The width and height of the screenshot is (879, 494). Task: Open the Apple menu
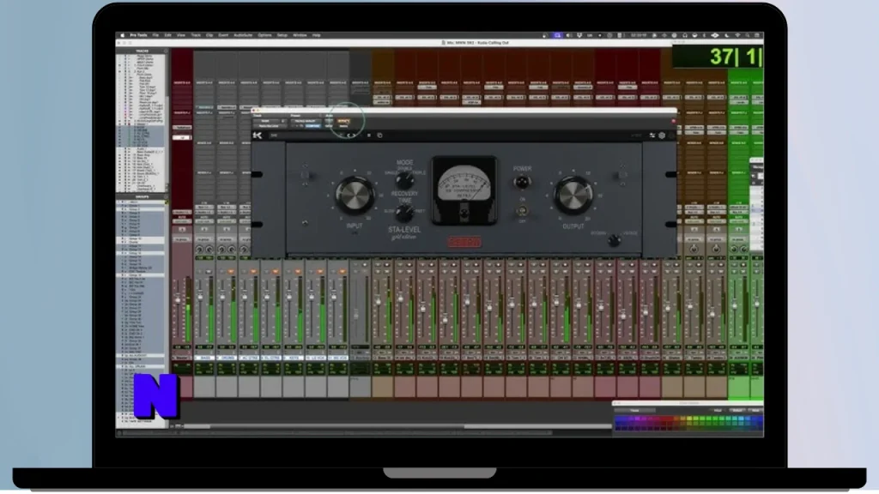pos(122,35)
